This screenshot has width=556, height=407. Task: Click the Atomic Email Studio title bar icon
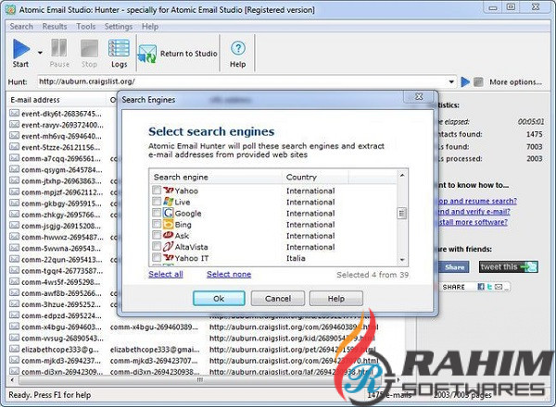point(10,9)
